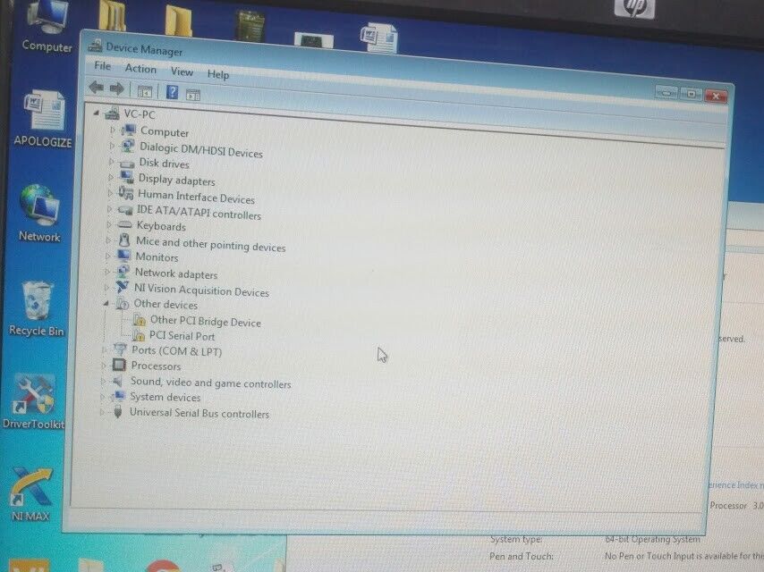Select Other PCI Bridge Device entry
This screenshot has width=764, height=572.
(x=205, y=322)
